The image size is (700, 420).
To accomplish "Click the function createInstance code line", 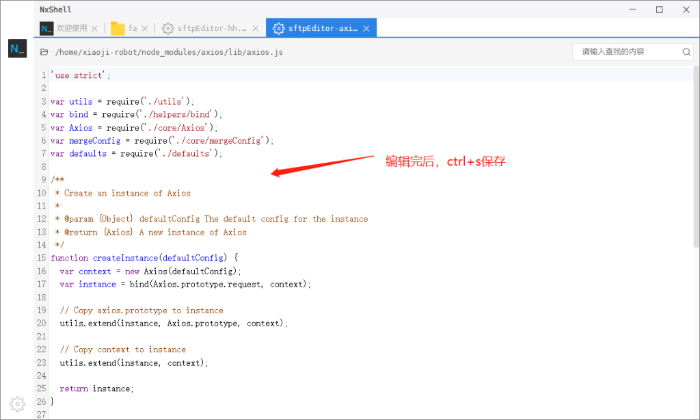I will (144, 258).
